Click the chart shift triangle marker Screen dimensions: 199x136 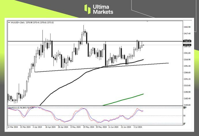(x=148, y=22)
